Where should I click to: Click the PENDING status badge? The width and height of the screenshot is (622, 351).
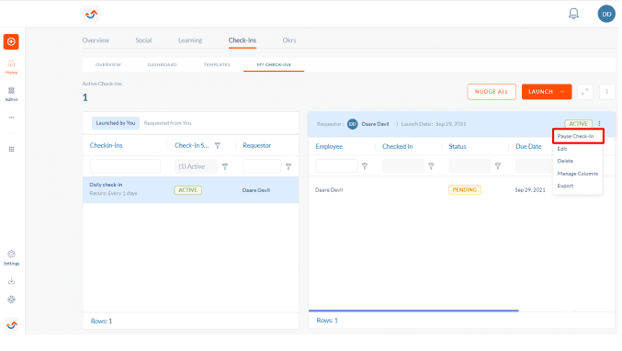click(x=465, y=190)
